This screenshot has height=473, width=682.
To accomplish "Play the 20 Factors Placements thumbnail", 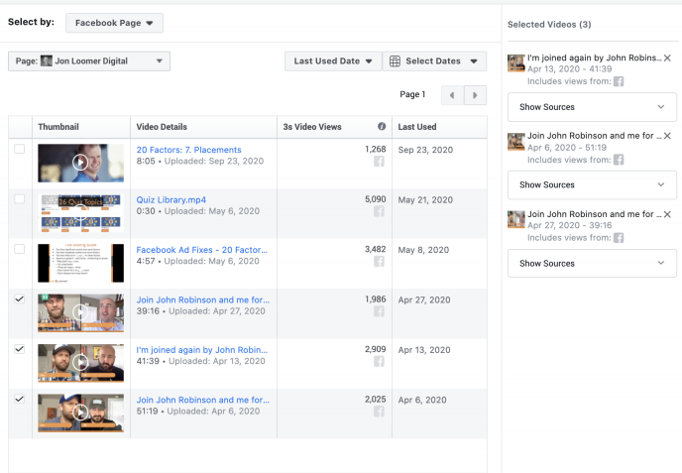I will [x=80, y=163].
